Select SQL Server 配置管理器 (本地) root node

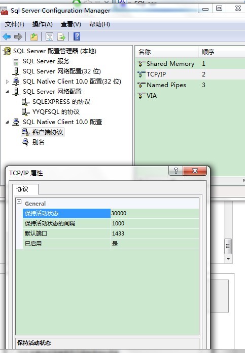55,51
